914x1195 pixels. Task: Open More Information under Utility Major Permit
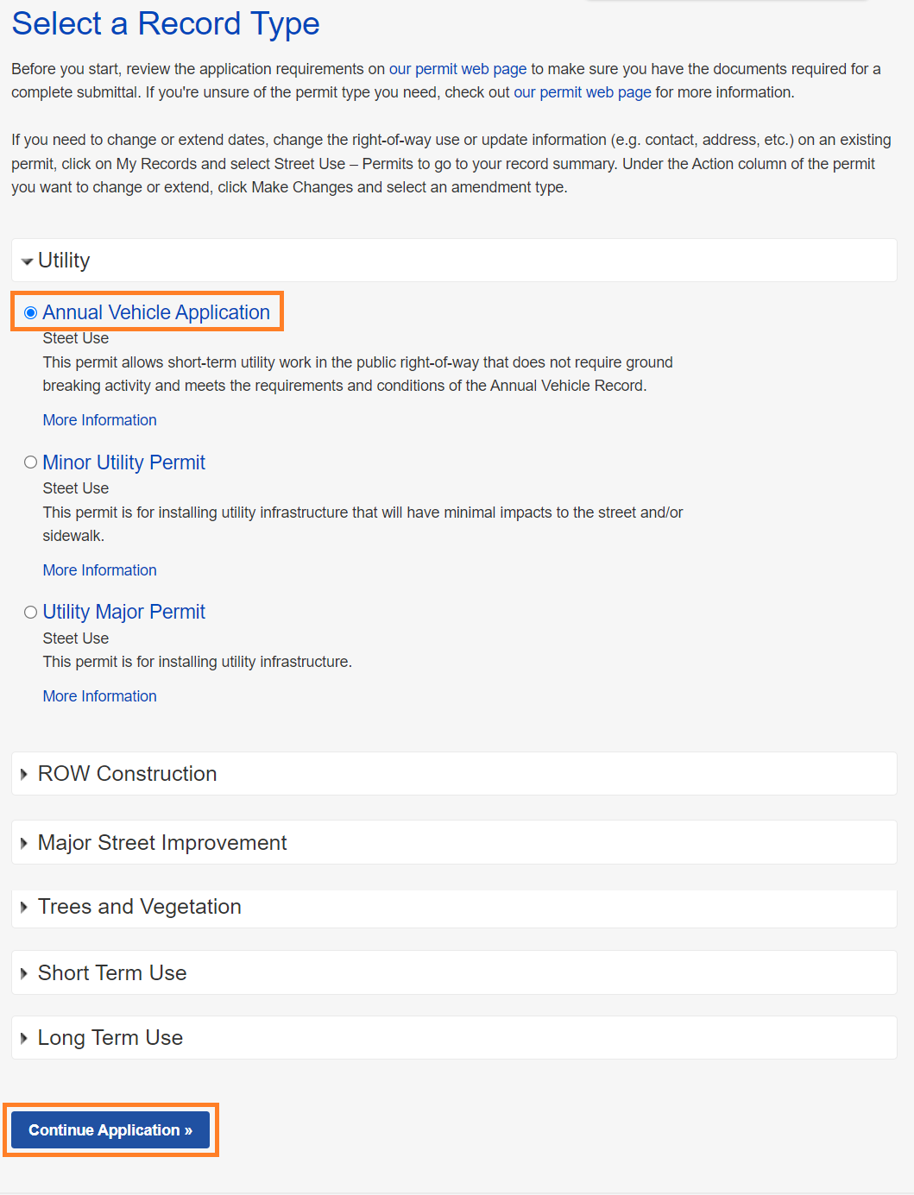tap(100, 696)
